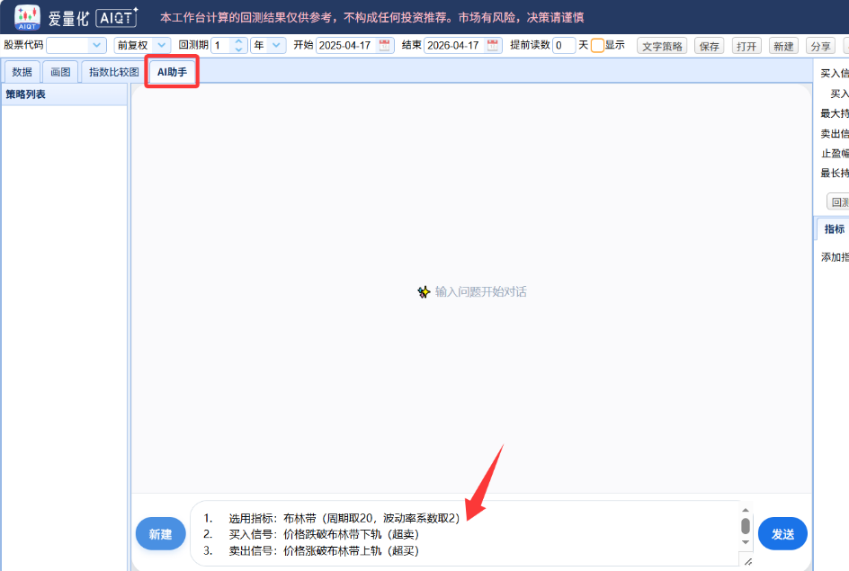Open the end date calendar picker
The width and height of the screenshot is (849, 571).
pos(492,46)
